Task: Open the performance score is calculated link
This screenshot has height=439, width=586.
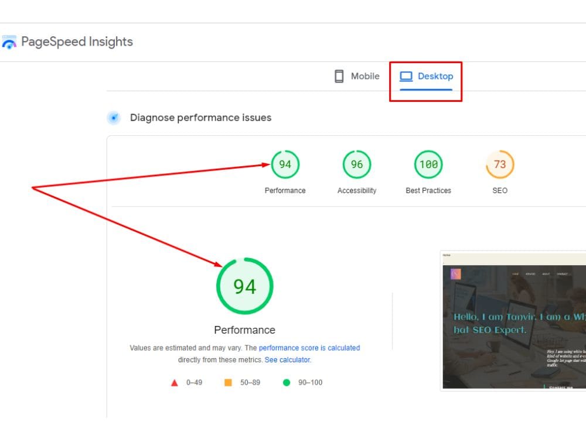Action: pos(309,348)
